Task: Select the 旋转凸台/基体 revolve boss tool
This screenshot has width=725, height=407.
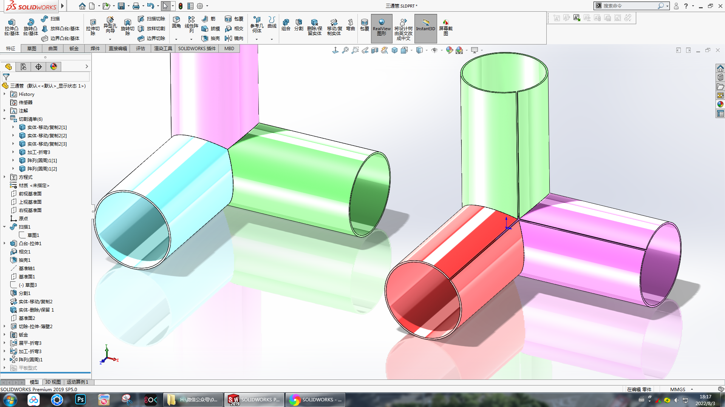Action: point(31,27)
